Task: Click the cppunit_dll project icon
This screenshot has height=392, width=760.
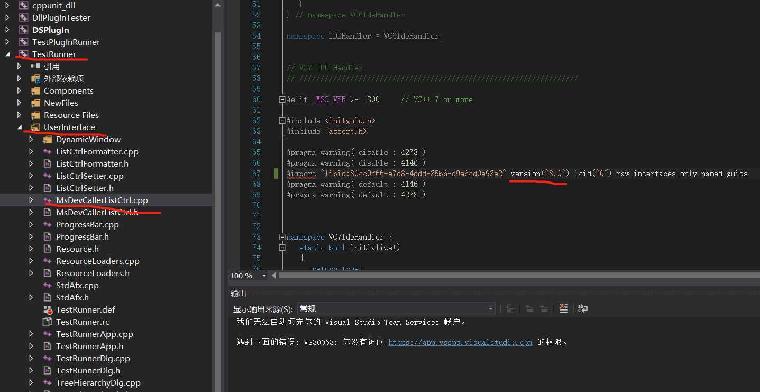Action: tap(23, 5)
